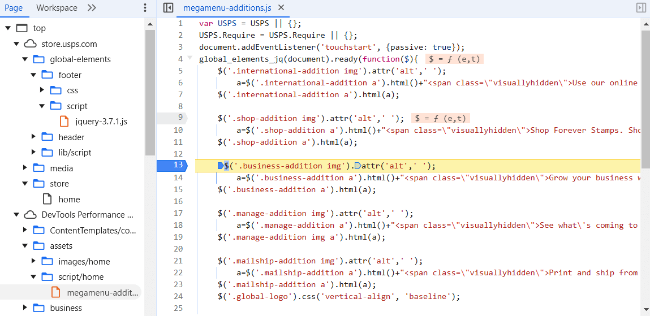The image size is (650, 316).
Task: Collapse the DevTools Performance domain arrow
Action: coord(16,215)
